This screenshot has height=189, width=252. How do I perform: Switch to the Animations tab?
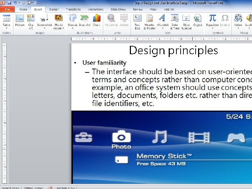click(x=96, y=9)
